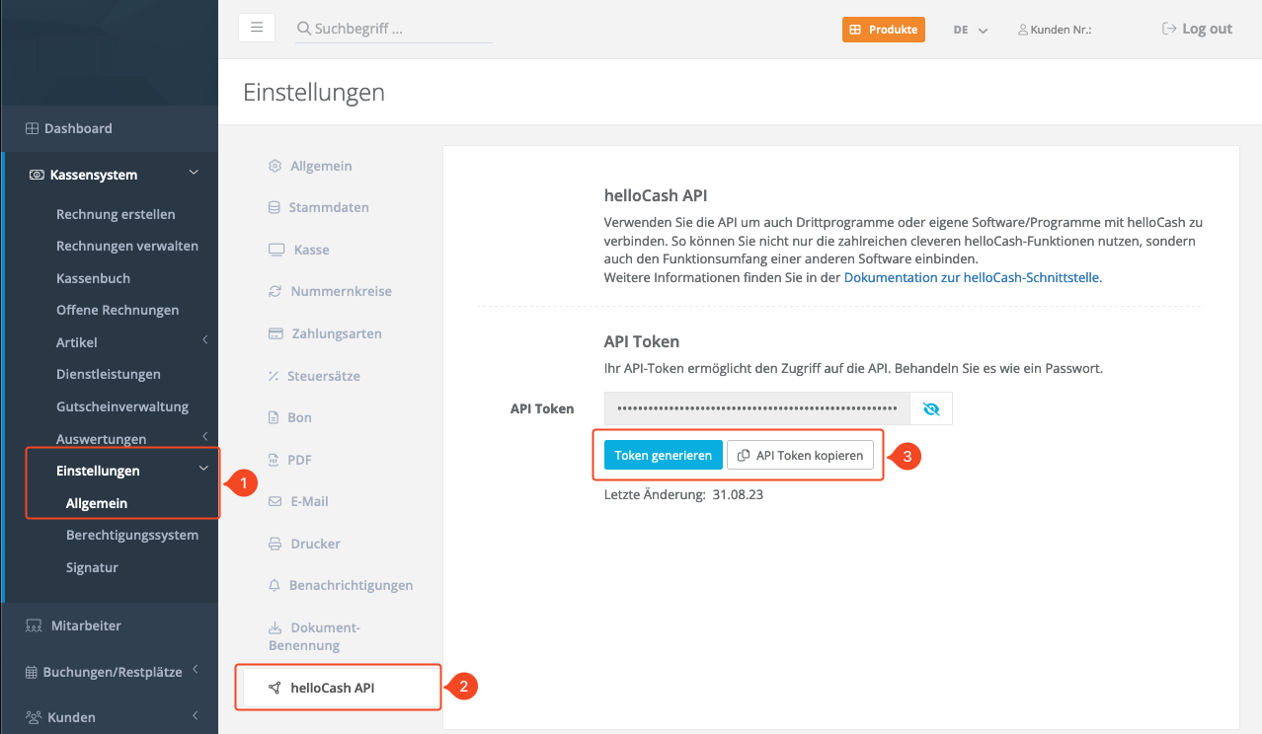The width and height of the screenshot is (1262, 734).
Task: Select Stammdaten settings tab label
Action: (x=329, y=207)
